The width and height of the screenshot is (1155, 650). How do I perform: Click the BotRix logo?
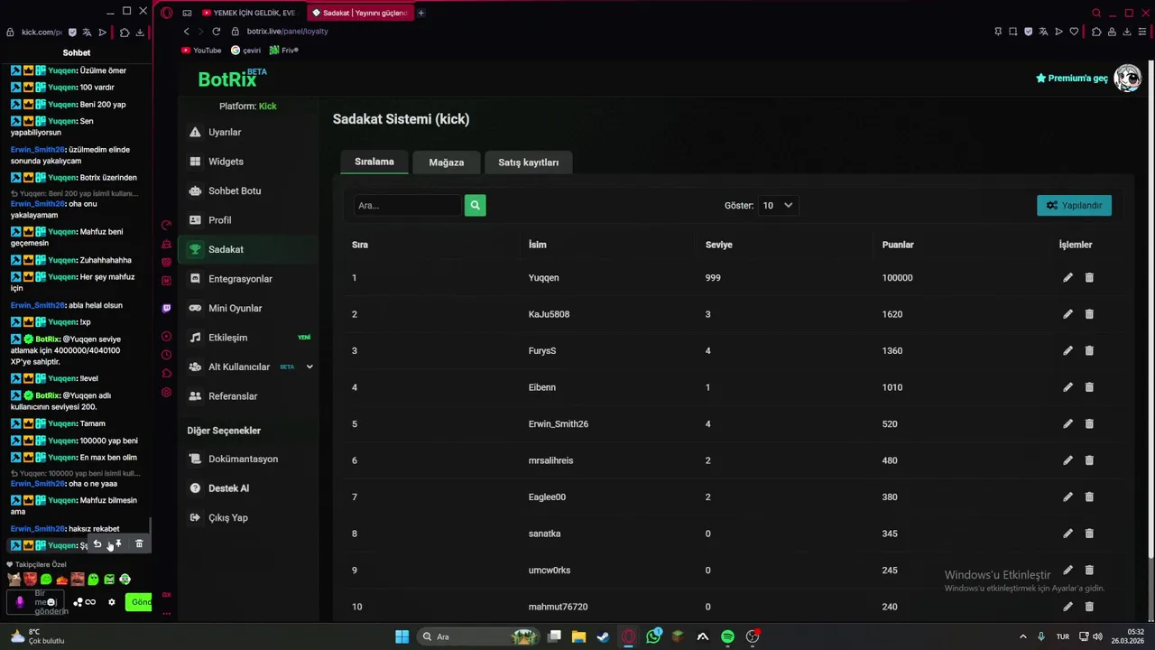(x=233, y=79)
